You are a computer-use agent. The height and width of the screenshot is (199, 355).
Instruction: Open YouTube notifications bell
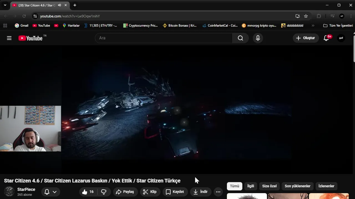pos(326,38)
